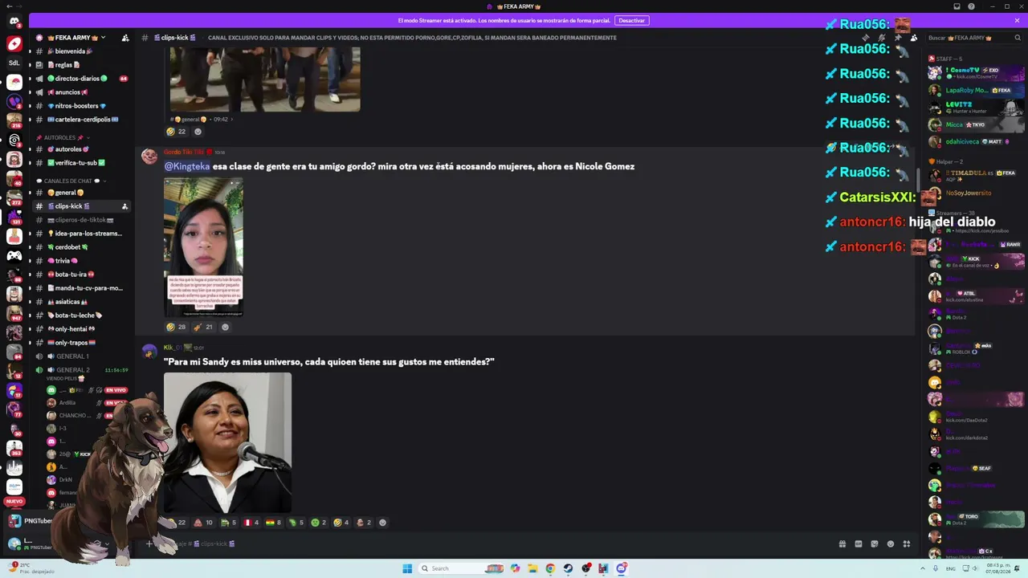The height and width of the screenshot is (578, 1028).
Task: Open the sticker picker
Action: tap(874, 543)
